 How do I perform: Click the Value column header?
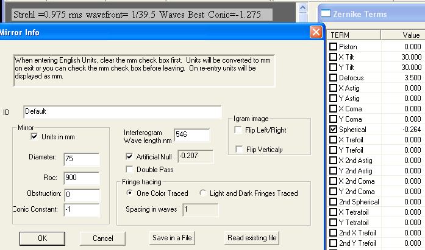[403, 35]
